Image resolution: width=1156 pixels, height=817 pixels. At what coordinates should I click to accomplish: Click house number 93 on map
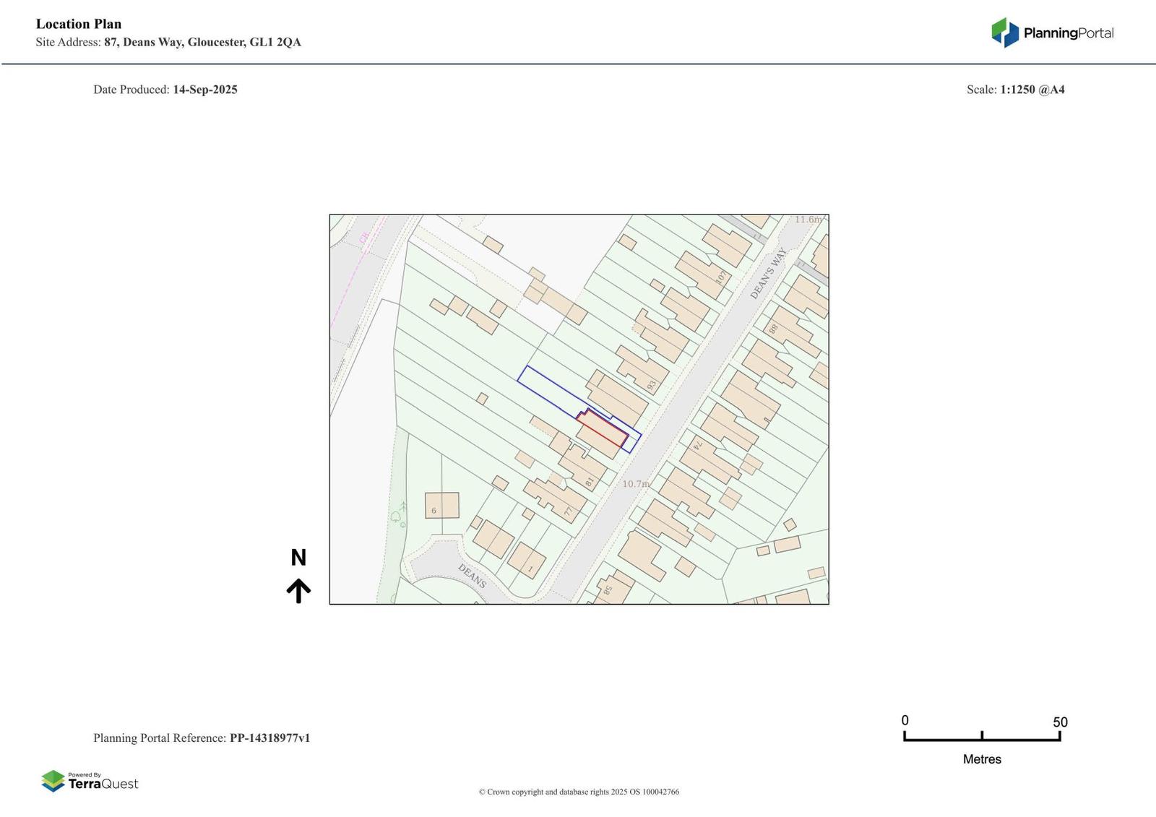(652, 386)
